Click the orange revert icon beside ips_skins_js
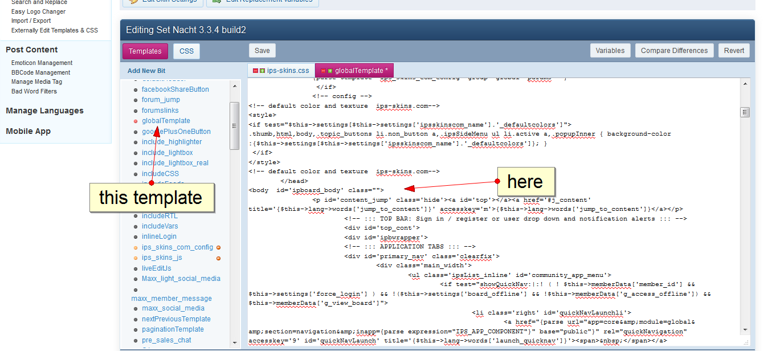 (218, 258)
